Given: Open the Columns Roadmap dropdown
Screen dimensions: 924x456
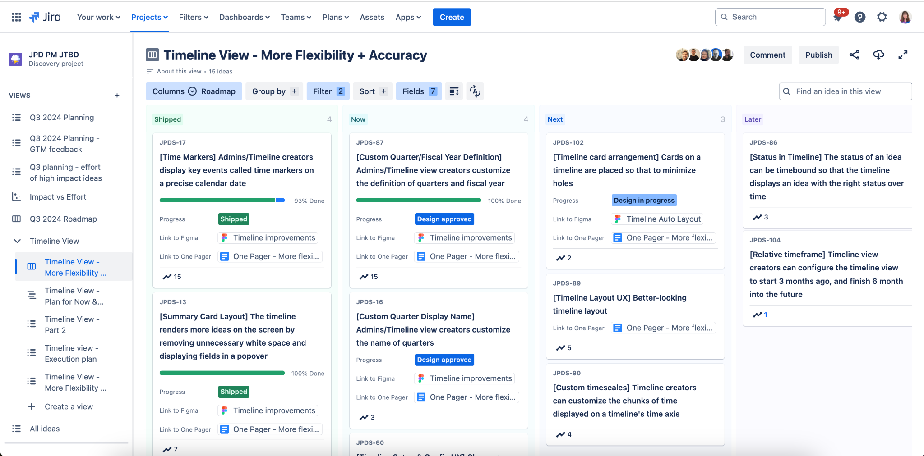Looking at the screenshot, I should (x=194, y=91).
